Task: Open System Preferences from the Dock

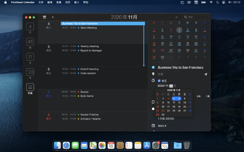Action: pos(156,146)
